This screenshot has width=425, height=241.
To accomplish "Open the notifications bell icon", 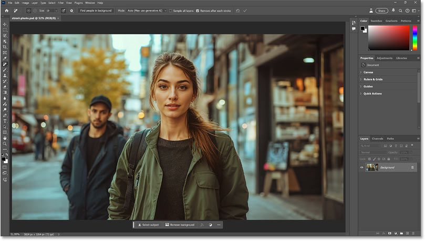I will tap(393, 11).
